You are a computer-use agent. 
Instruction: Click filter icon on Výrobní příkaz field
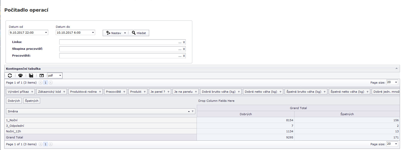32,92
